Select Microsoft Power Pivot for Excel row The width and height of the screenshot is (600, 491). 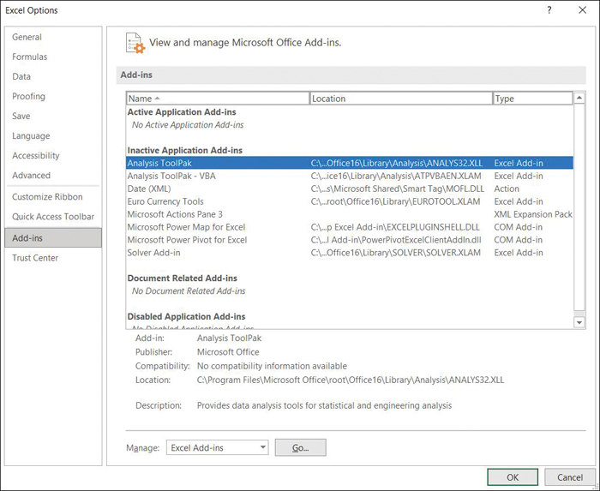point(350,240)
